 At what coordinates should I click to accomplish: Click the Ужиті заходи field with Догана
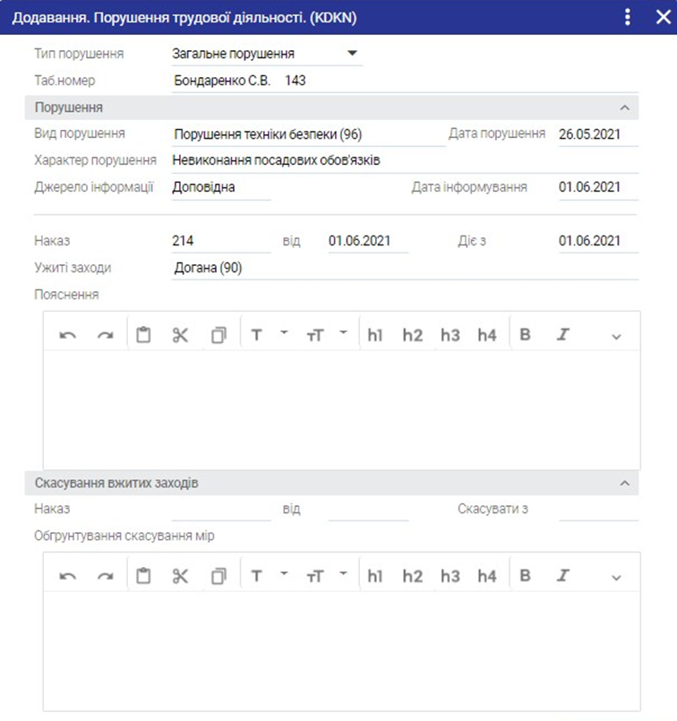coord(403,268)
